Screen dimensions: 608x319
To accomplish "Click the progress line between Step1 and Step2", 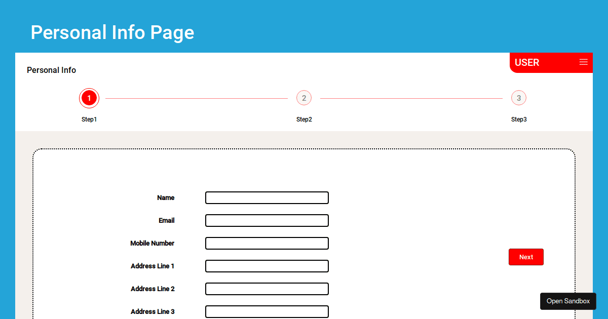I will (x=198, y=98).
